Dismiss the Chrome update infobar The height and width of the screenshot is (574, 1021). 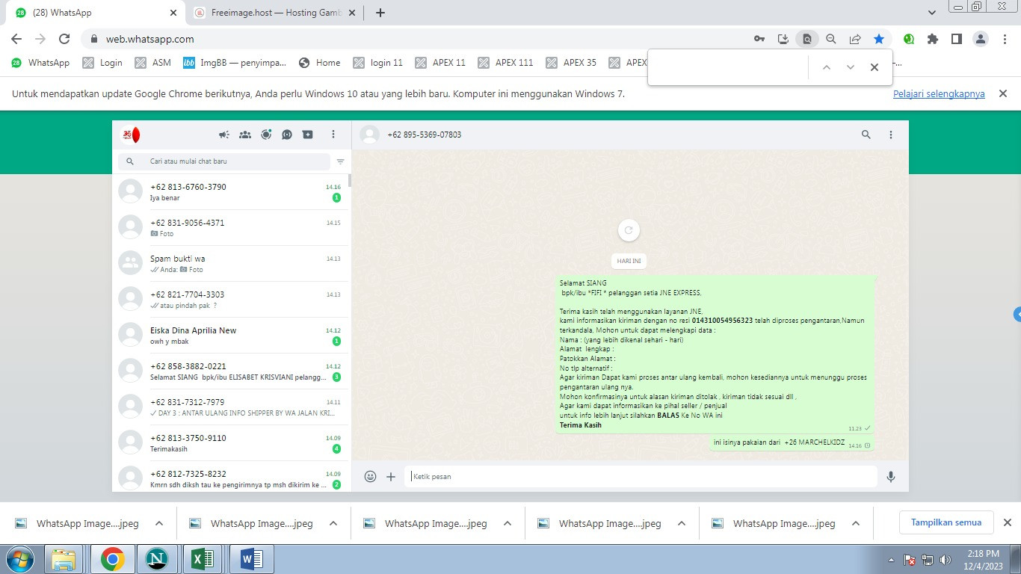click(1003, 93)
